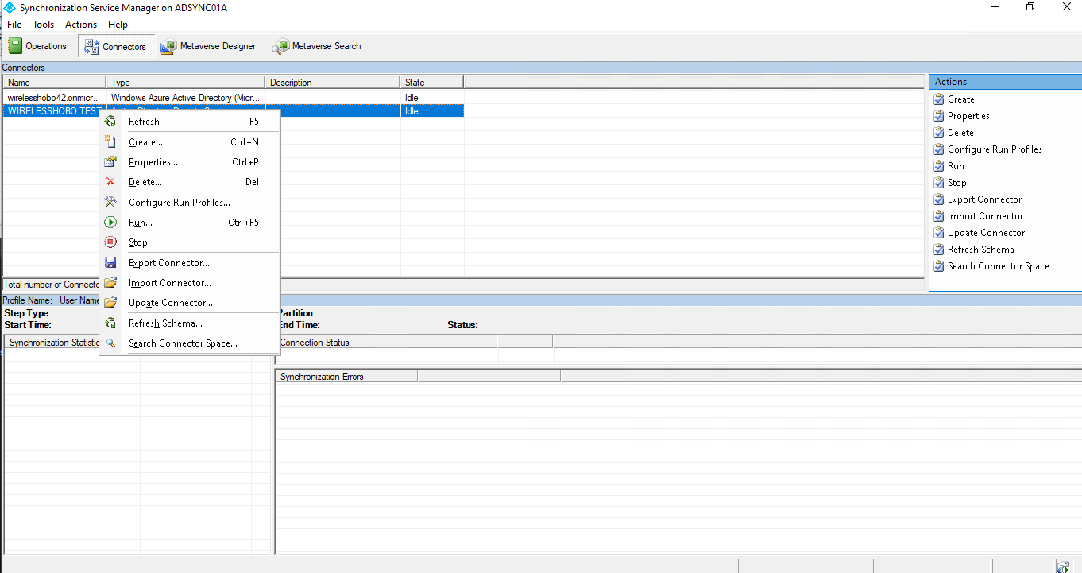The height and width of the screenshot is (573, 1082).
Task: Click Configure Run Profiles in Actions pane
Action: (995, 149)
